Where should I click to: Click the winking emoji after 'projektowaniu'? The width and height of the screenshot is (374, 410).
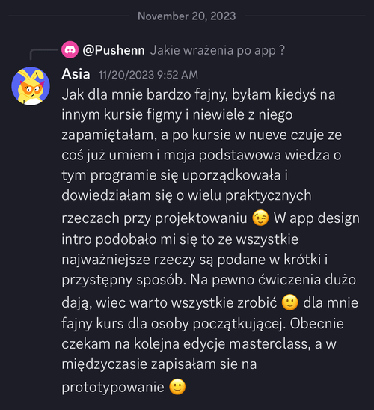[260, 218]
